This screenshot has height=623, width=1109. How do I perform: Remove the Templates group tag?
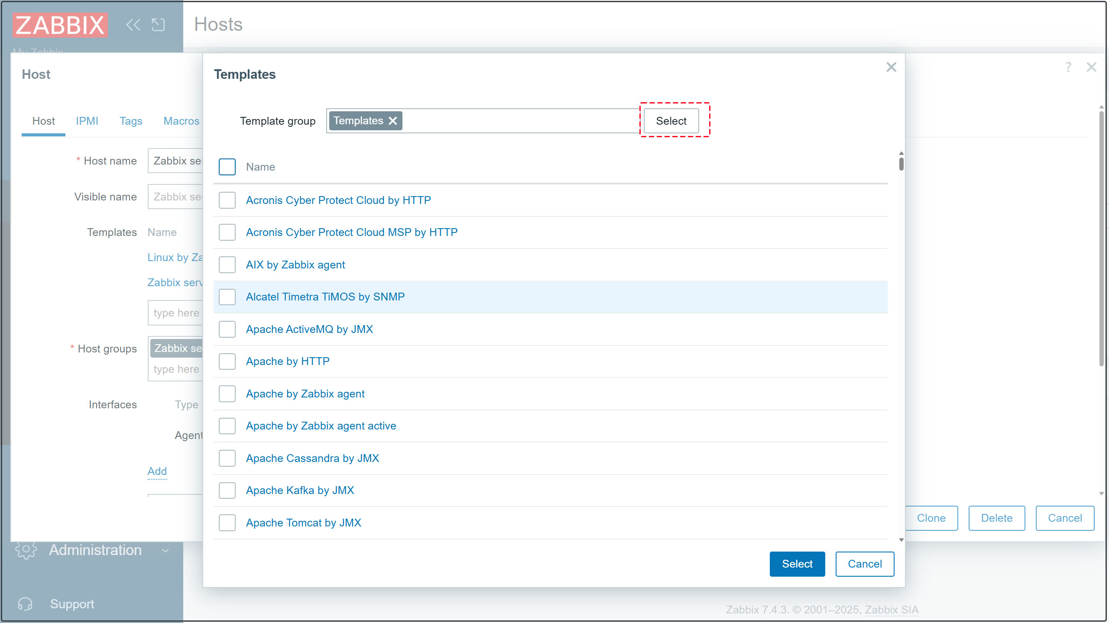(393, 121)
